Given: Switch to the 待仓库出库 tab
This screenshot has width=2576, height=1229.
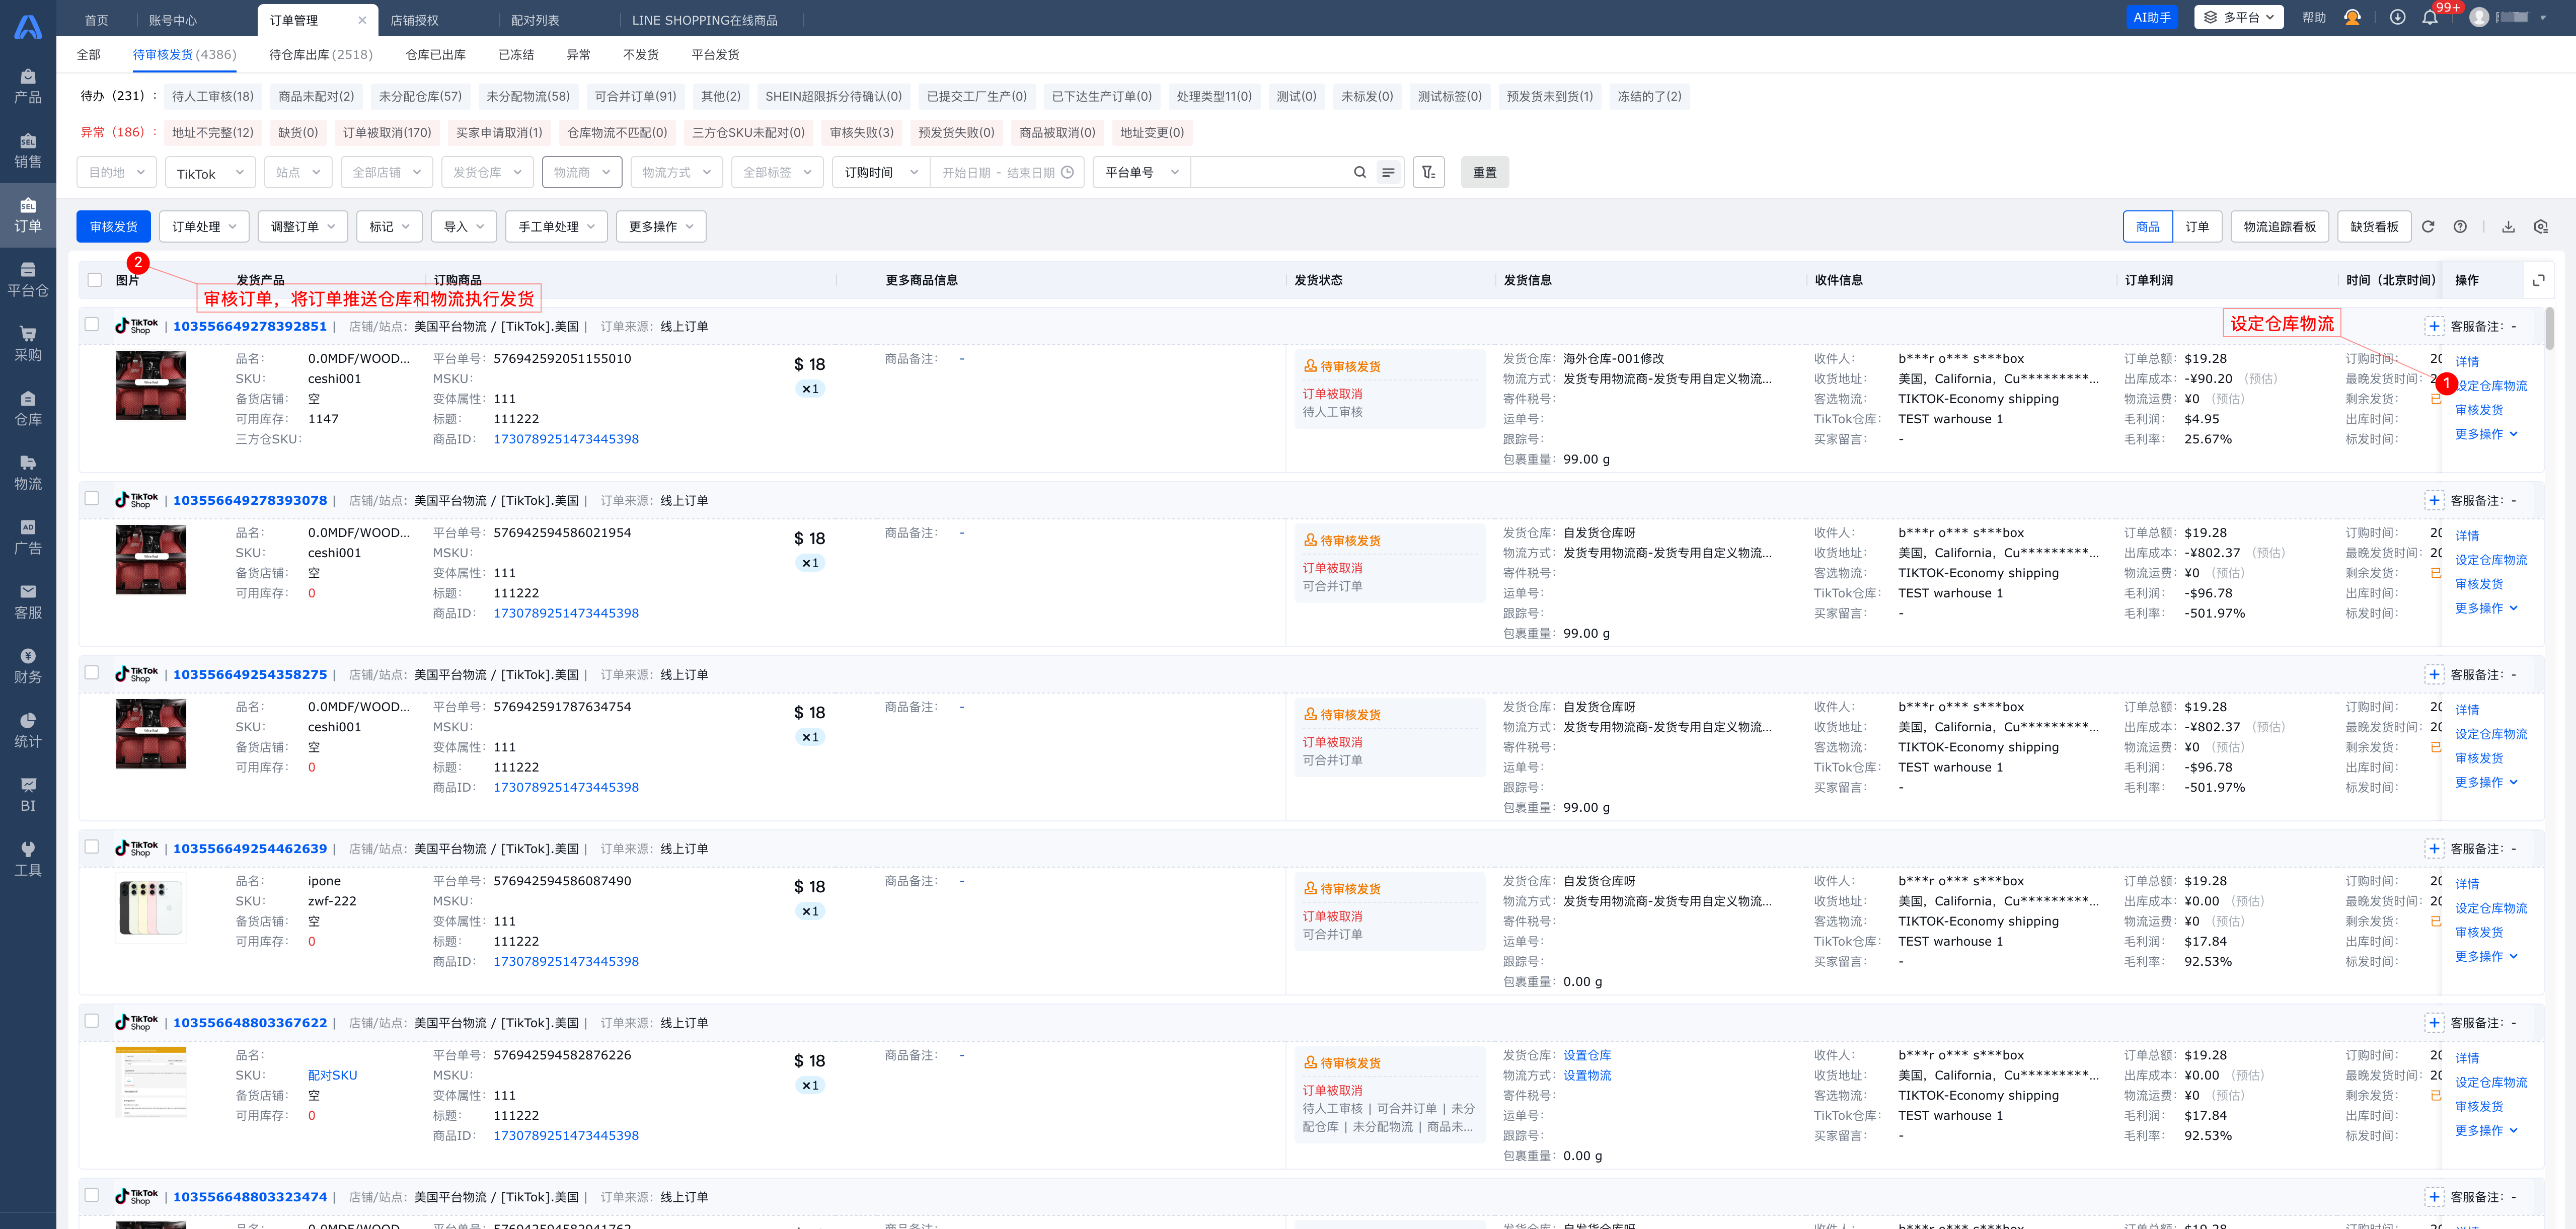Looking at the screenshot, I should (320, 55).
